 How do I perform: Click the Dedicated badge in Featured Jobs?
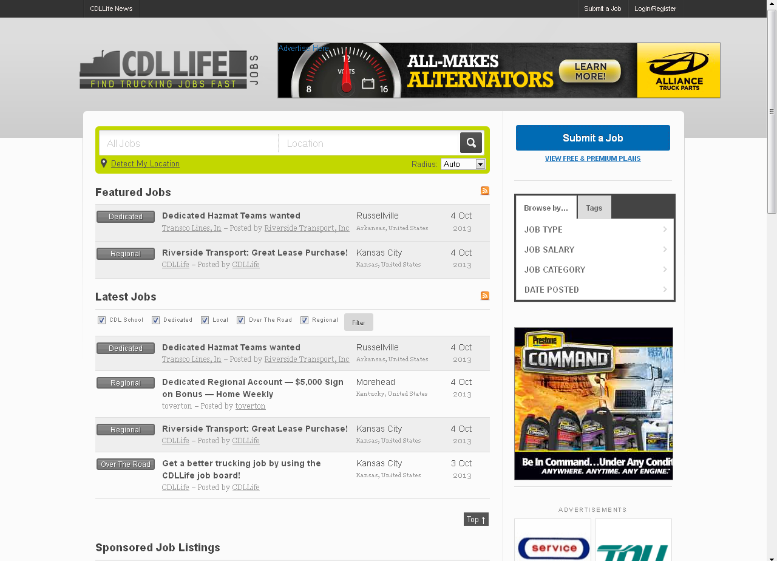(126, 217)
